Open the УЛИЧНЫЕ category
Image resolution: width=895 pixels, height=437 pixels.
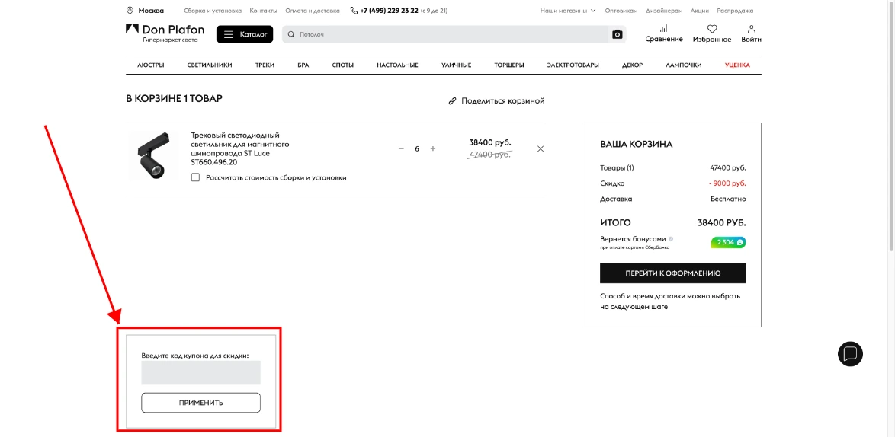tap(456, 65)
